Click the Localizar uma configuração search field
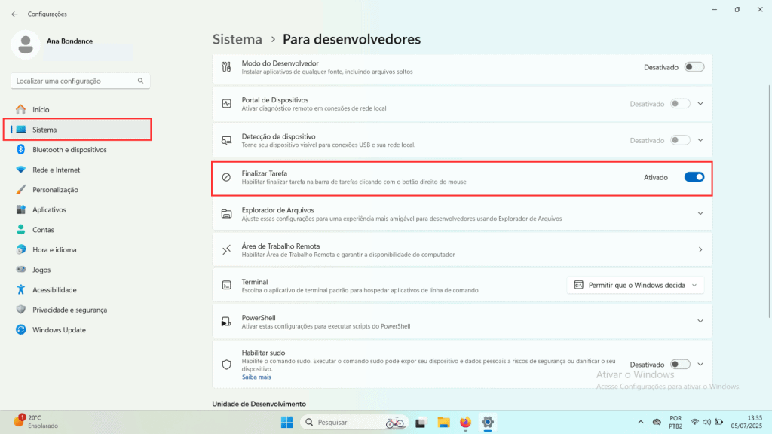Image resolution: width=772 pixels, height=434 pixels. tap(80, 81)
